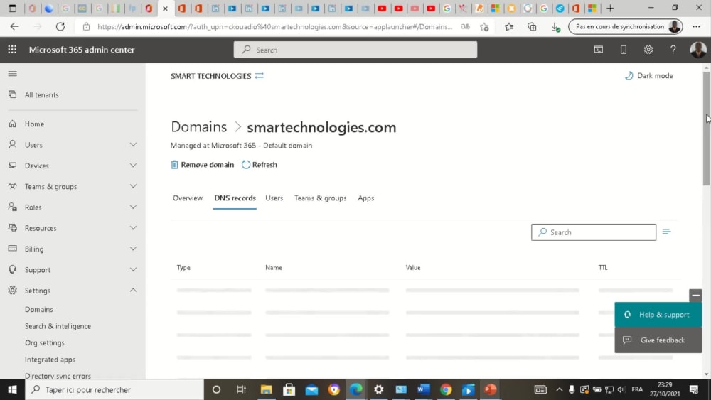Open Org settings
711x400 pixels.
(x=44, y=343)
